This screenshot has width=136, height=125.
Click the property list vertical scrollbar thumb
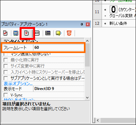[x=87, y=55]
